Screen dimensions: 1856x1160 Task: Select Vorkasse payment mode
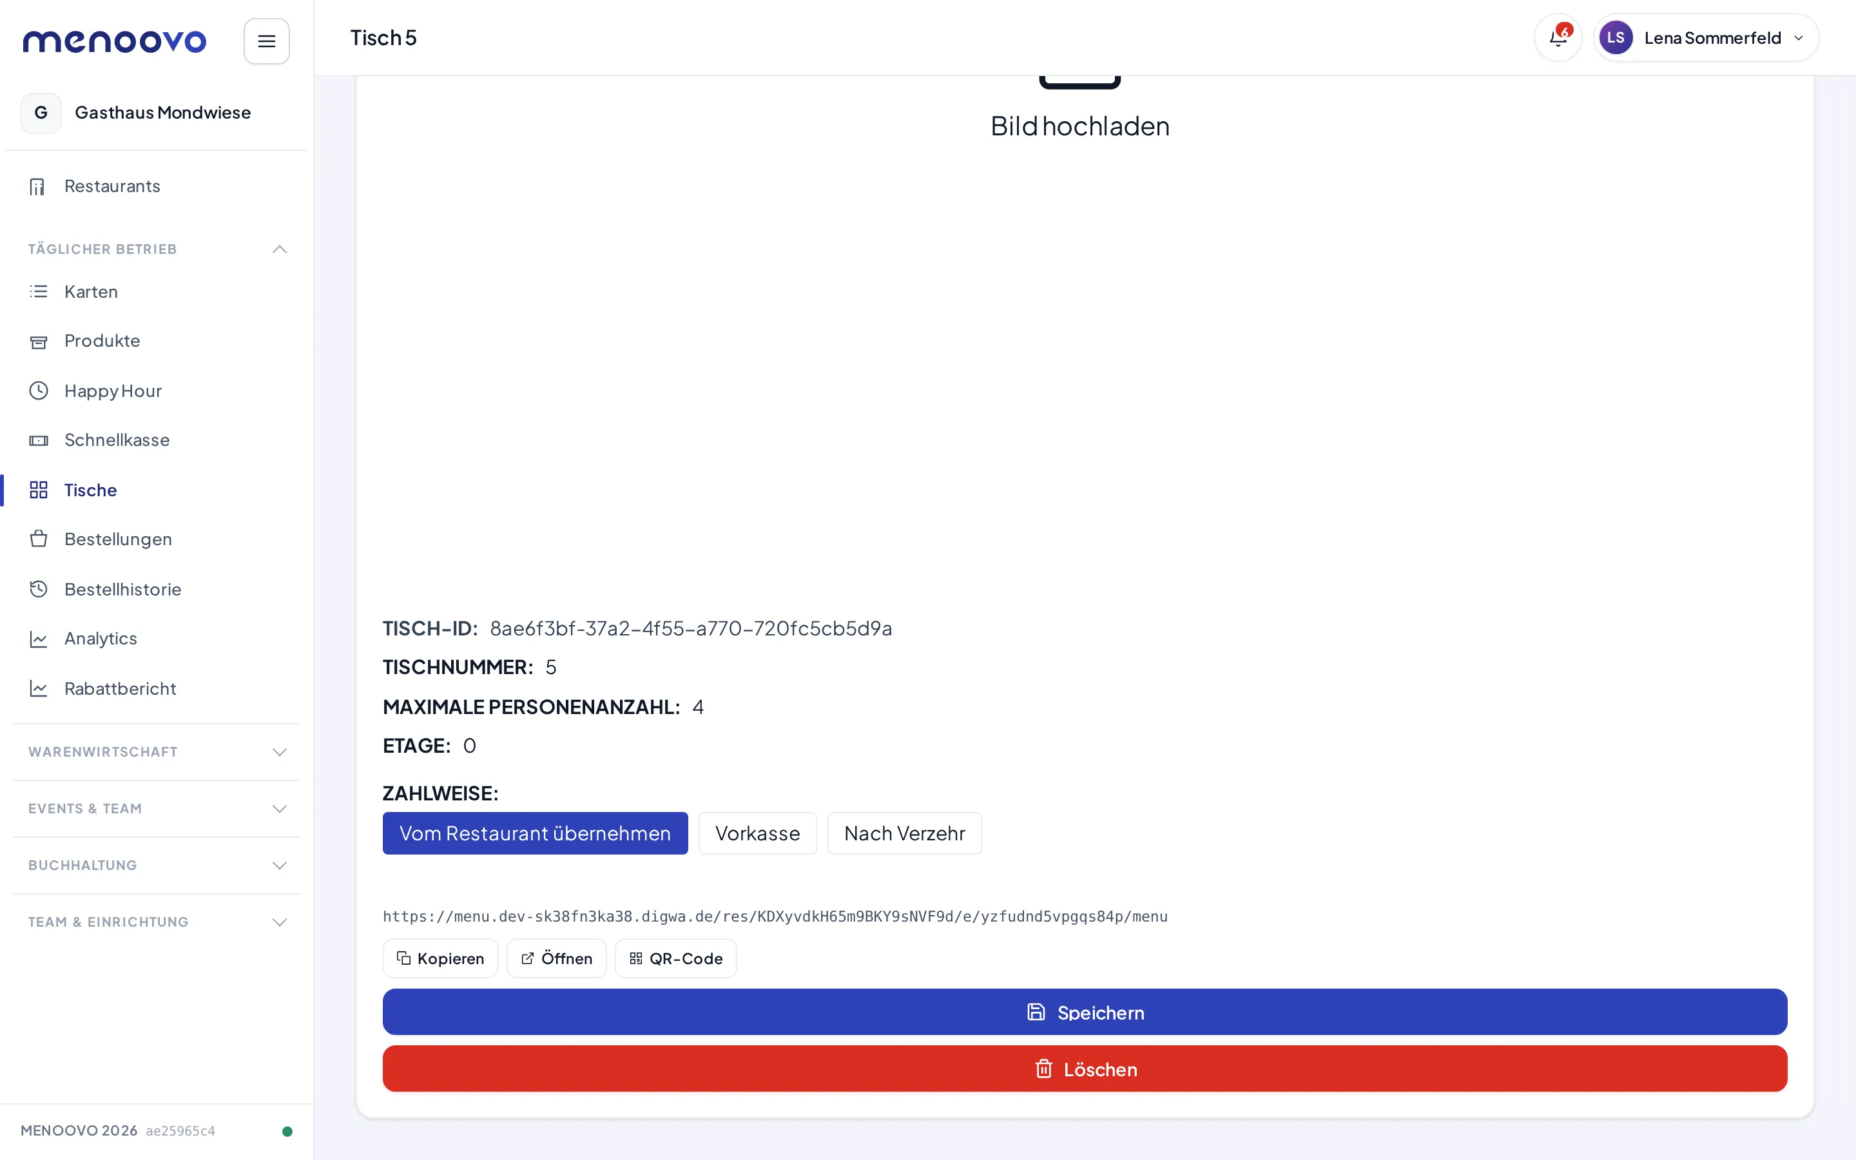[757, 833]
